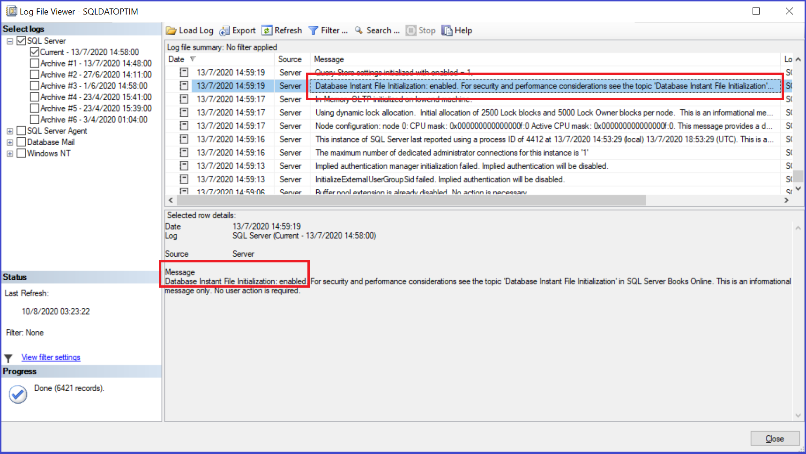Expand the Database Mail node
This screenshot has height=454, width=806.
click(x=10, y=141)
